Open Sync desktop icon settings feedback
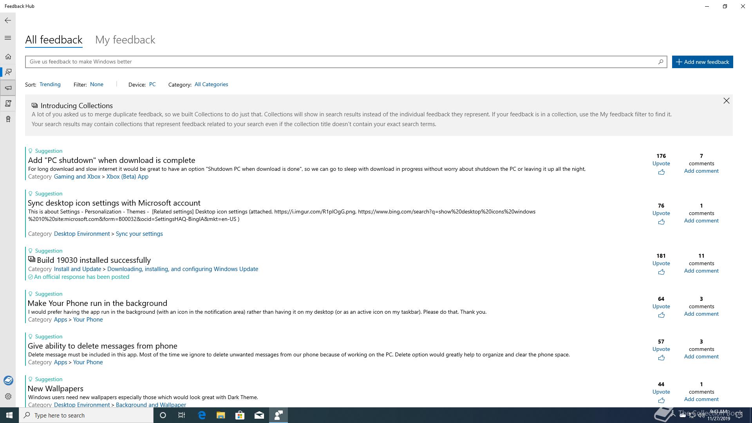752x423 pixels. coord(114,203)
